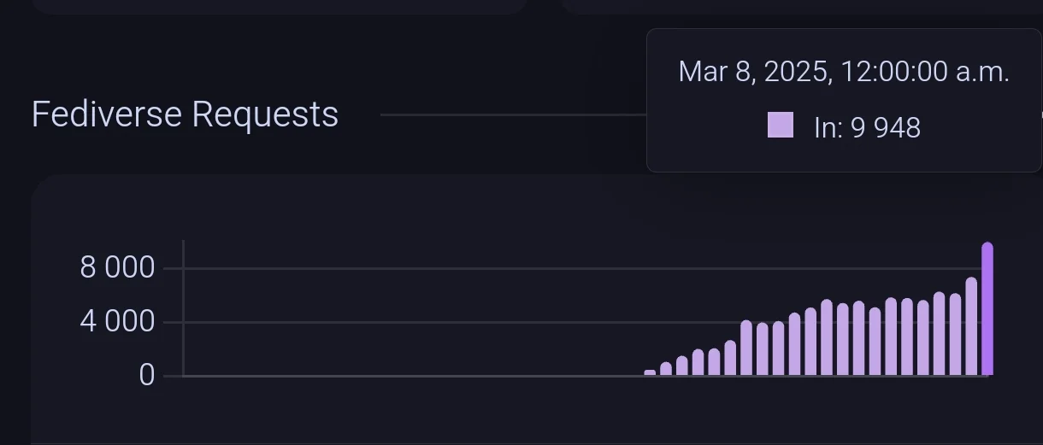The image size is (1043, 445).
Task: Select the second bar from the left
Action: (x=666, y=369)
